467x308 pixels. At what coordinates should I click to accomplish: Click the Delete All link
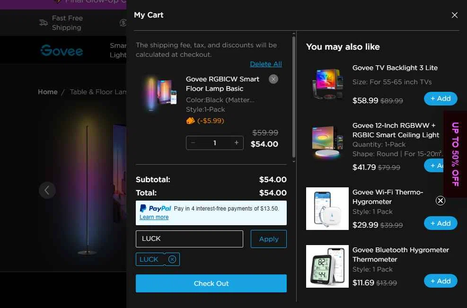(x=265, y=64)
